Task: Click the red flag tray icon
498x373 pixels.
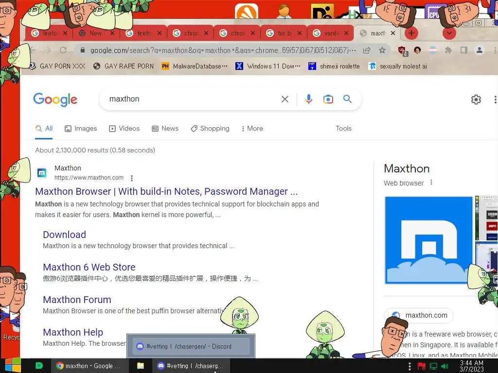Action: [422, 366]
